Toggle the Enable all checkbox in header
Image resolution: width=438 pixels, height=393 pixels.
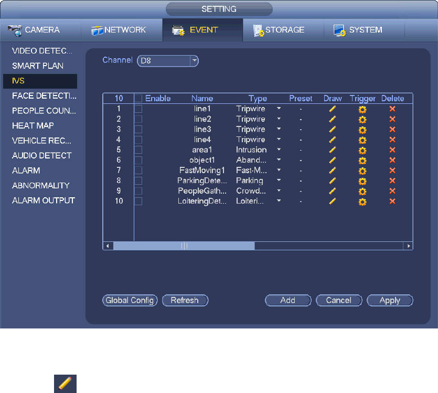[x=138, y=98]
